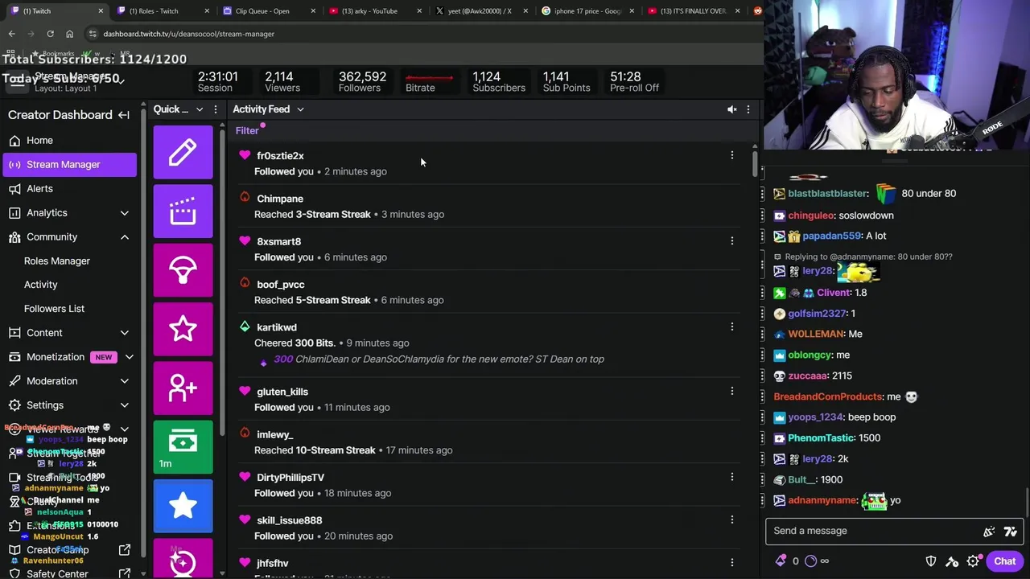Collapse the Creator Dashboard sidebar
This screenshot has height=579, width=1030.
point(123,115)
